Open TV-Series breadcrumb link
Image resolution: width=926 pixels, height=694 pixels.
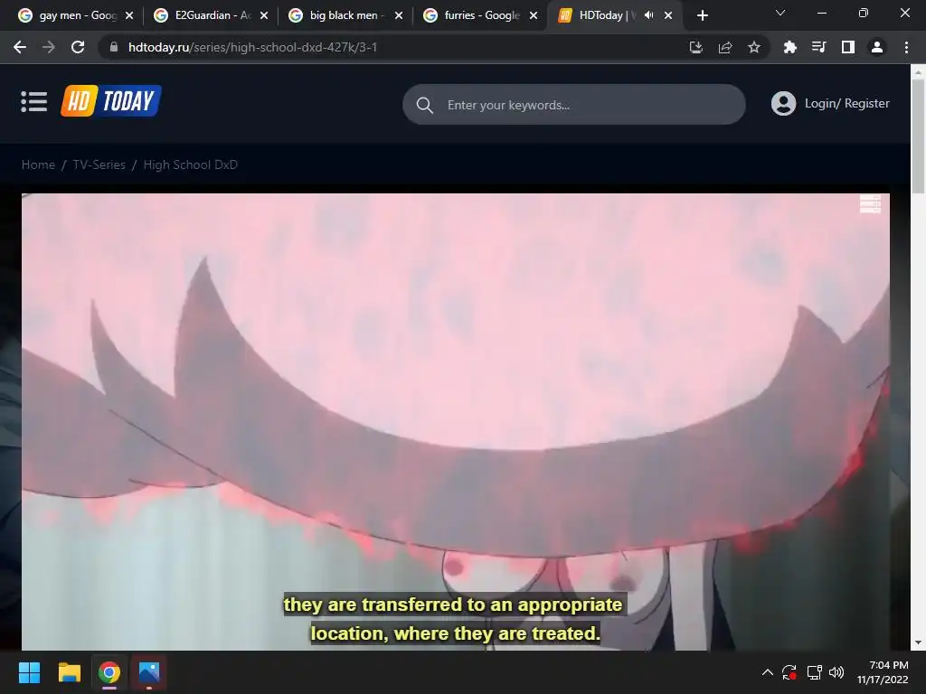pyautogui.click(x=99, y=164)
